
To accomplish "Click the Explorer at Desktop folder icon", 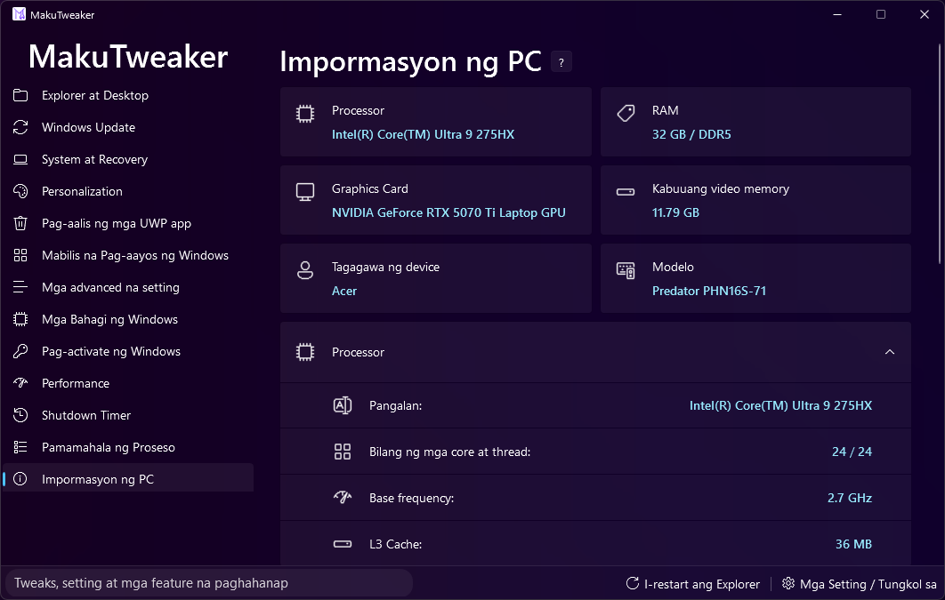I will coord(20,95).
